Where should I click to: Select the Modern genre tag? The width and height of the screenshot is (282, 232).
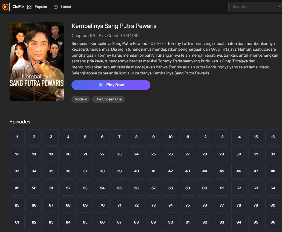point(81,99)
